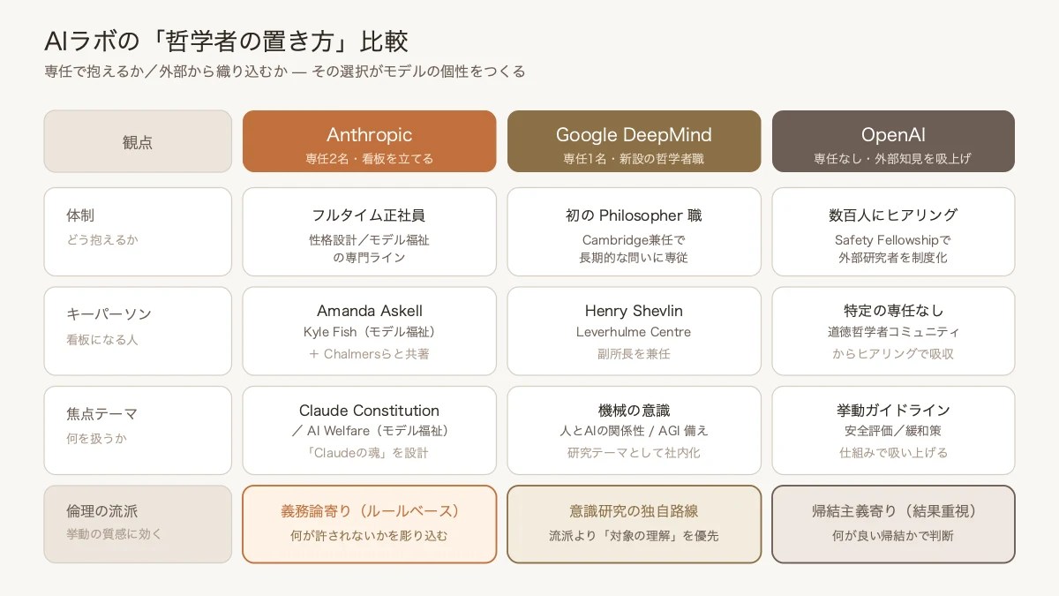Click the text '看板になる人'
1059x596 pixels.
pyautogui.click(x=102, y=339)
